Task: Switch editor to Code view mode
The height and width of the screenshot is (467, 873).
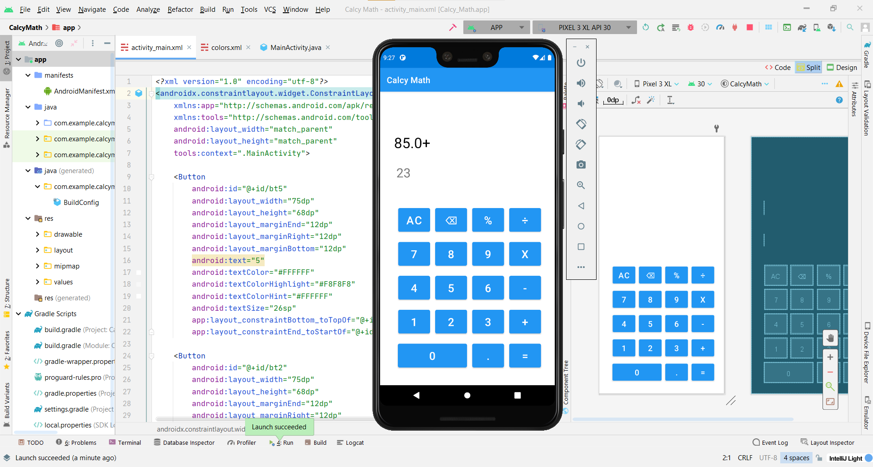Action: (778, 68)
